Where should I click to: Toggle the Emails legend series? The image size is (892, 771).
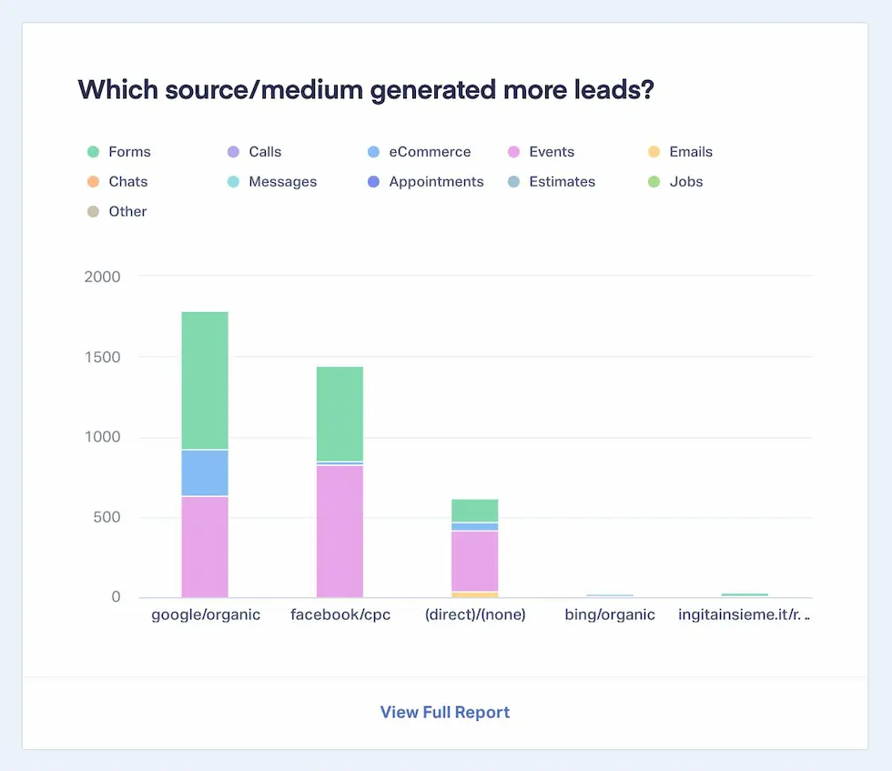pyautogui.click(x=681, y=152)
